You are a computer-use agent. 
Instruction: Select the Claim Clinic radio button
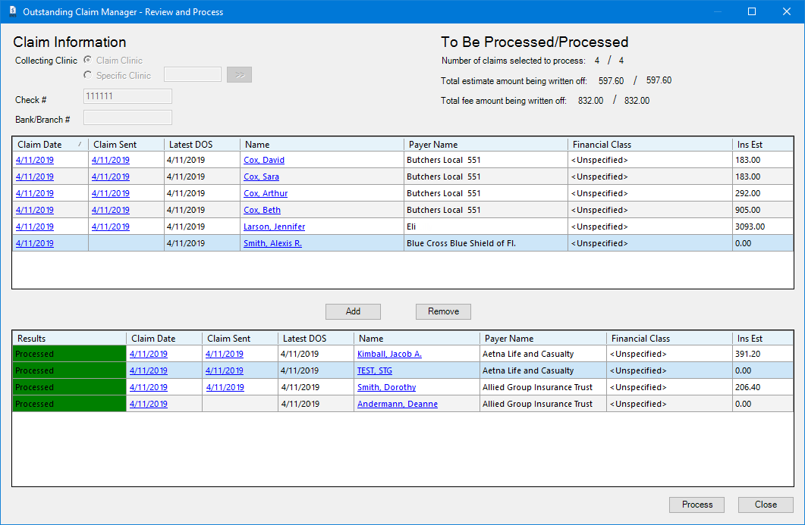pyautogui.click(x=88, y=60)
